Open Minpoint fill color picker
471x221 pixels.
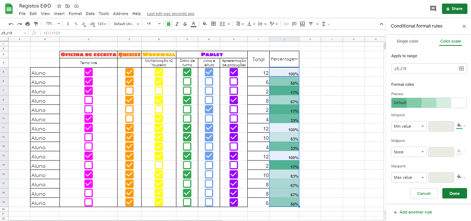coord(461,126)
